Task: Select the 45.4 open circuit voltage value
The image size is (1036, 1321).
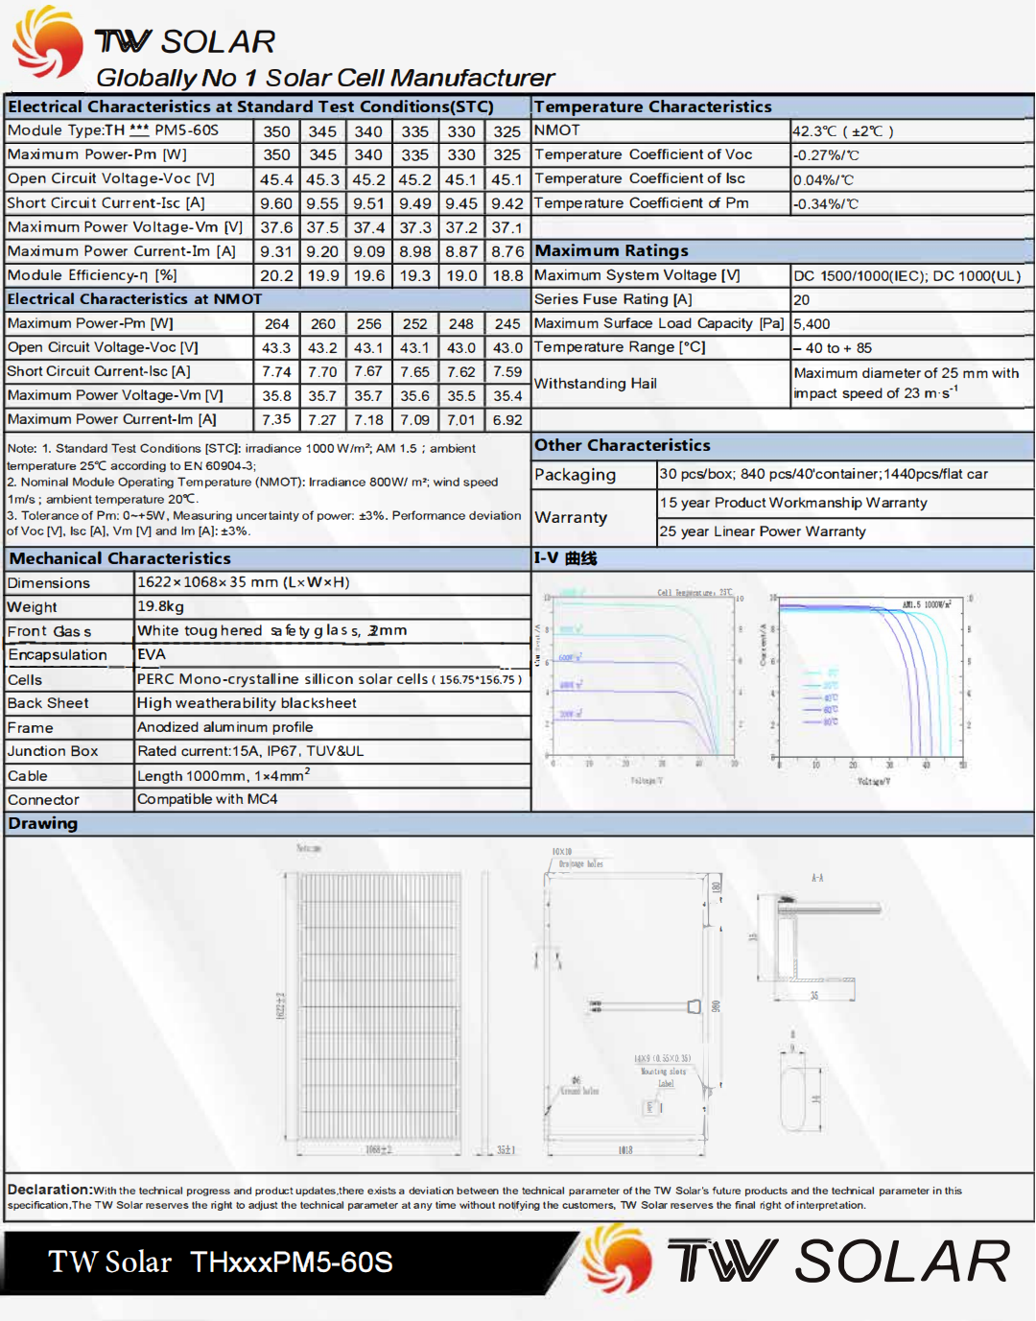Action: (276, 179)
